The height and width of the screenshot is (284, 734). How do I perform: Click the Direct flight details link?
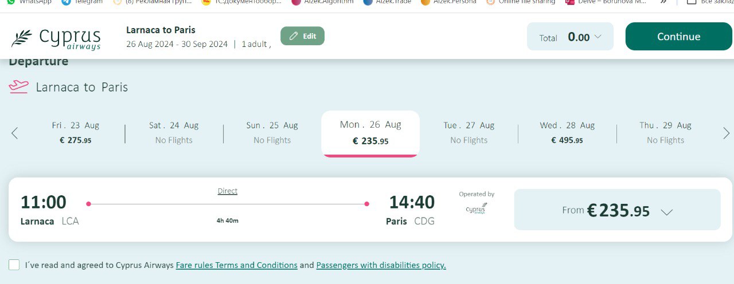coord(228,191)
